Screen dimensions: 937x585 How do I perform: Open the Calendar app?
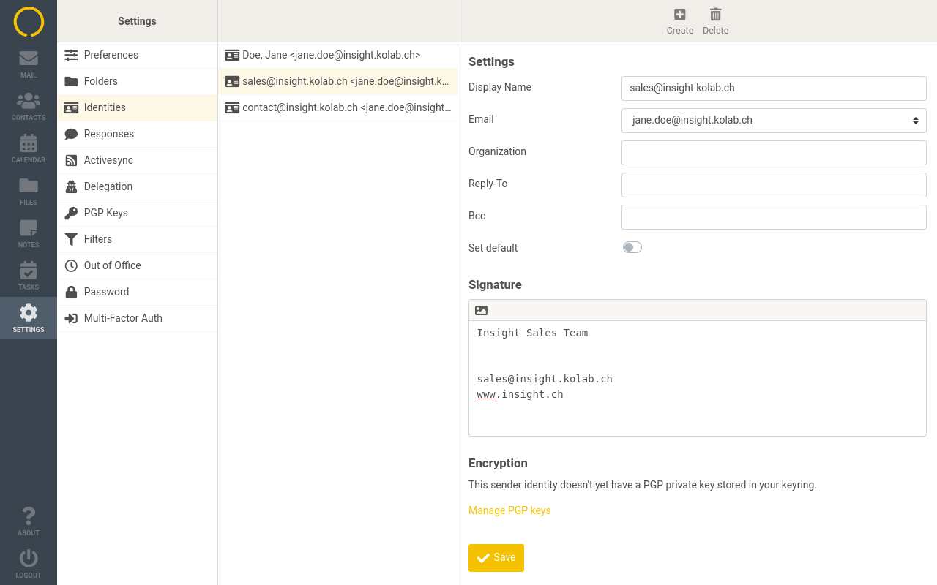pyautogui.click(x=29, y=148)
